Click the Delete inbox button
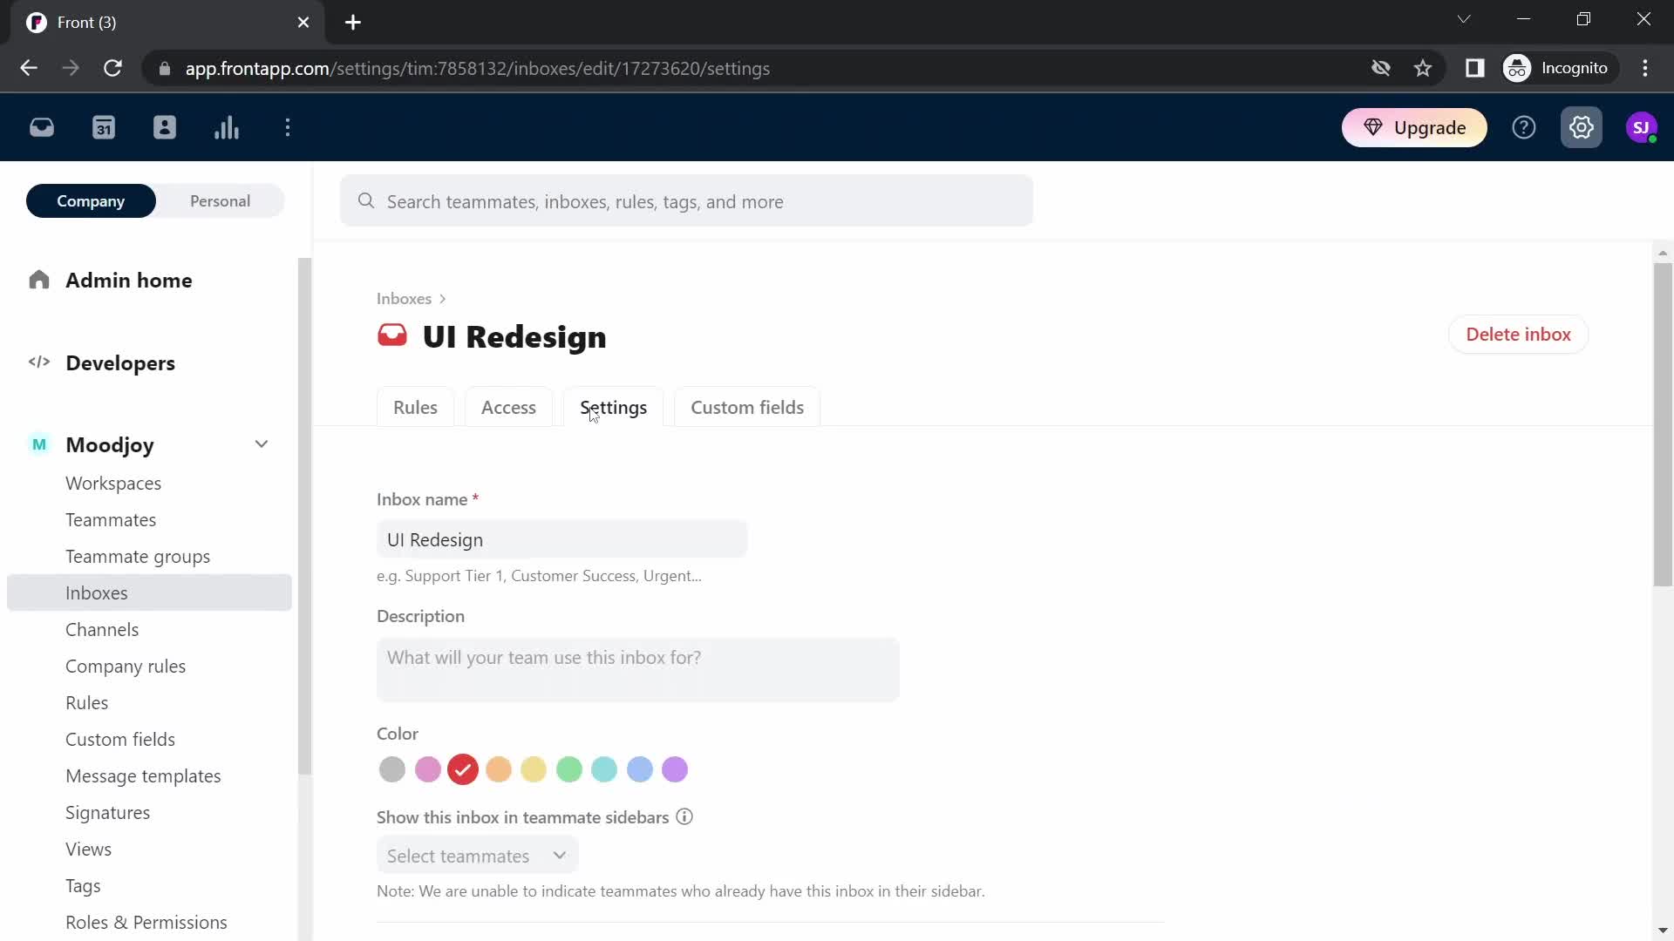Screen dimensions: 1674x941 point(1519,335)
